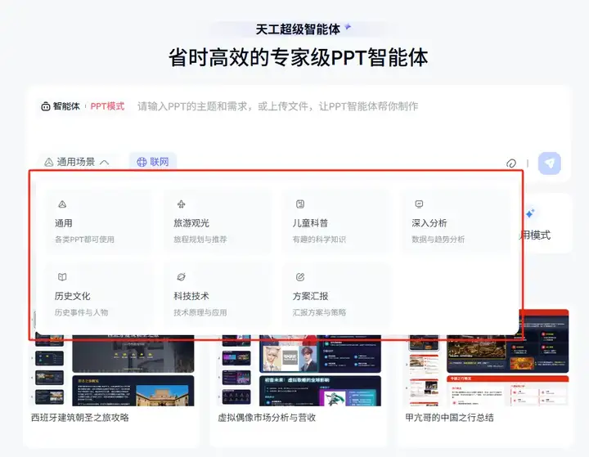Click the 儿童科普 icon
The height and width of the screenshot is (457, 589).
pyautogui.click(x=300, y=204)
